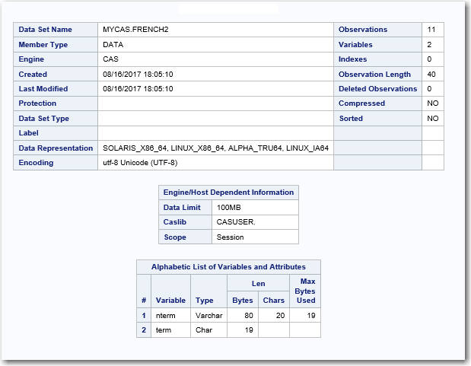
Task: Select the CAS engine value cell
Action: pos(110,59)
